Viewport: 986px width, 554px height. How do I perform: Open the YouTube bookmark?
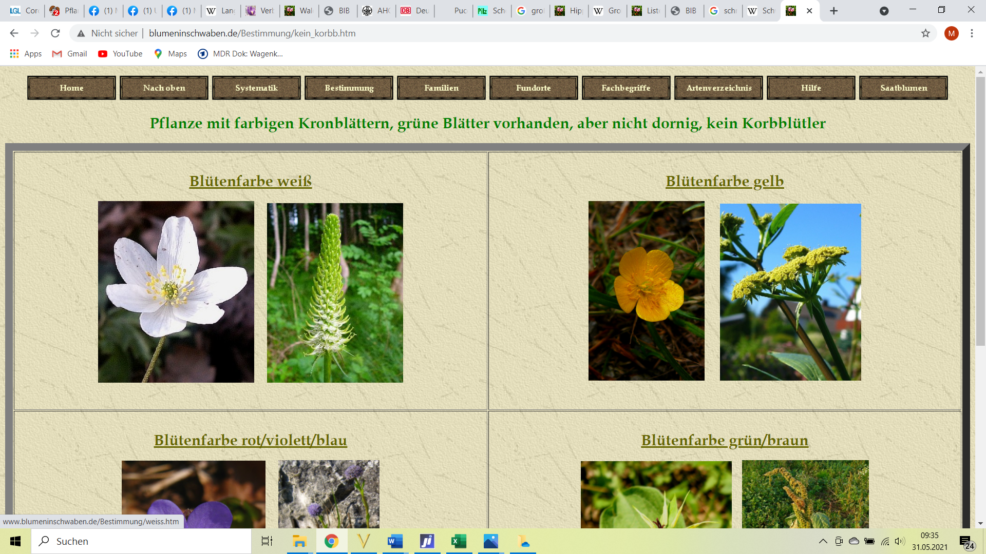click(120, 54)
